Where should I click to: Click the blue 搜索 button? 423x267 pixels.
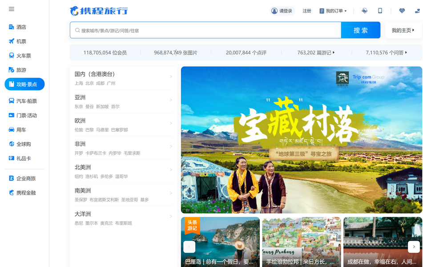pyautogui.click(x=360, y=30)
